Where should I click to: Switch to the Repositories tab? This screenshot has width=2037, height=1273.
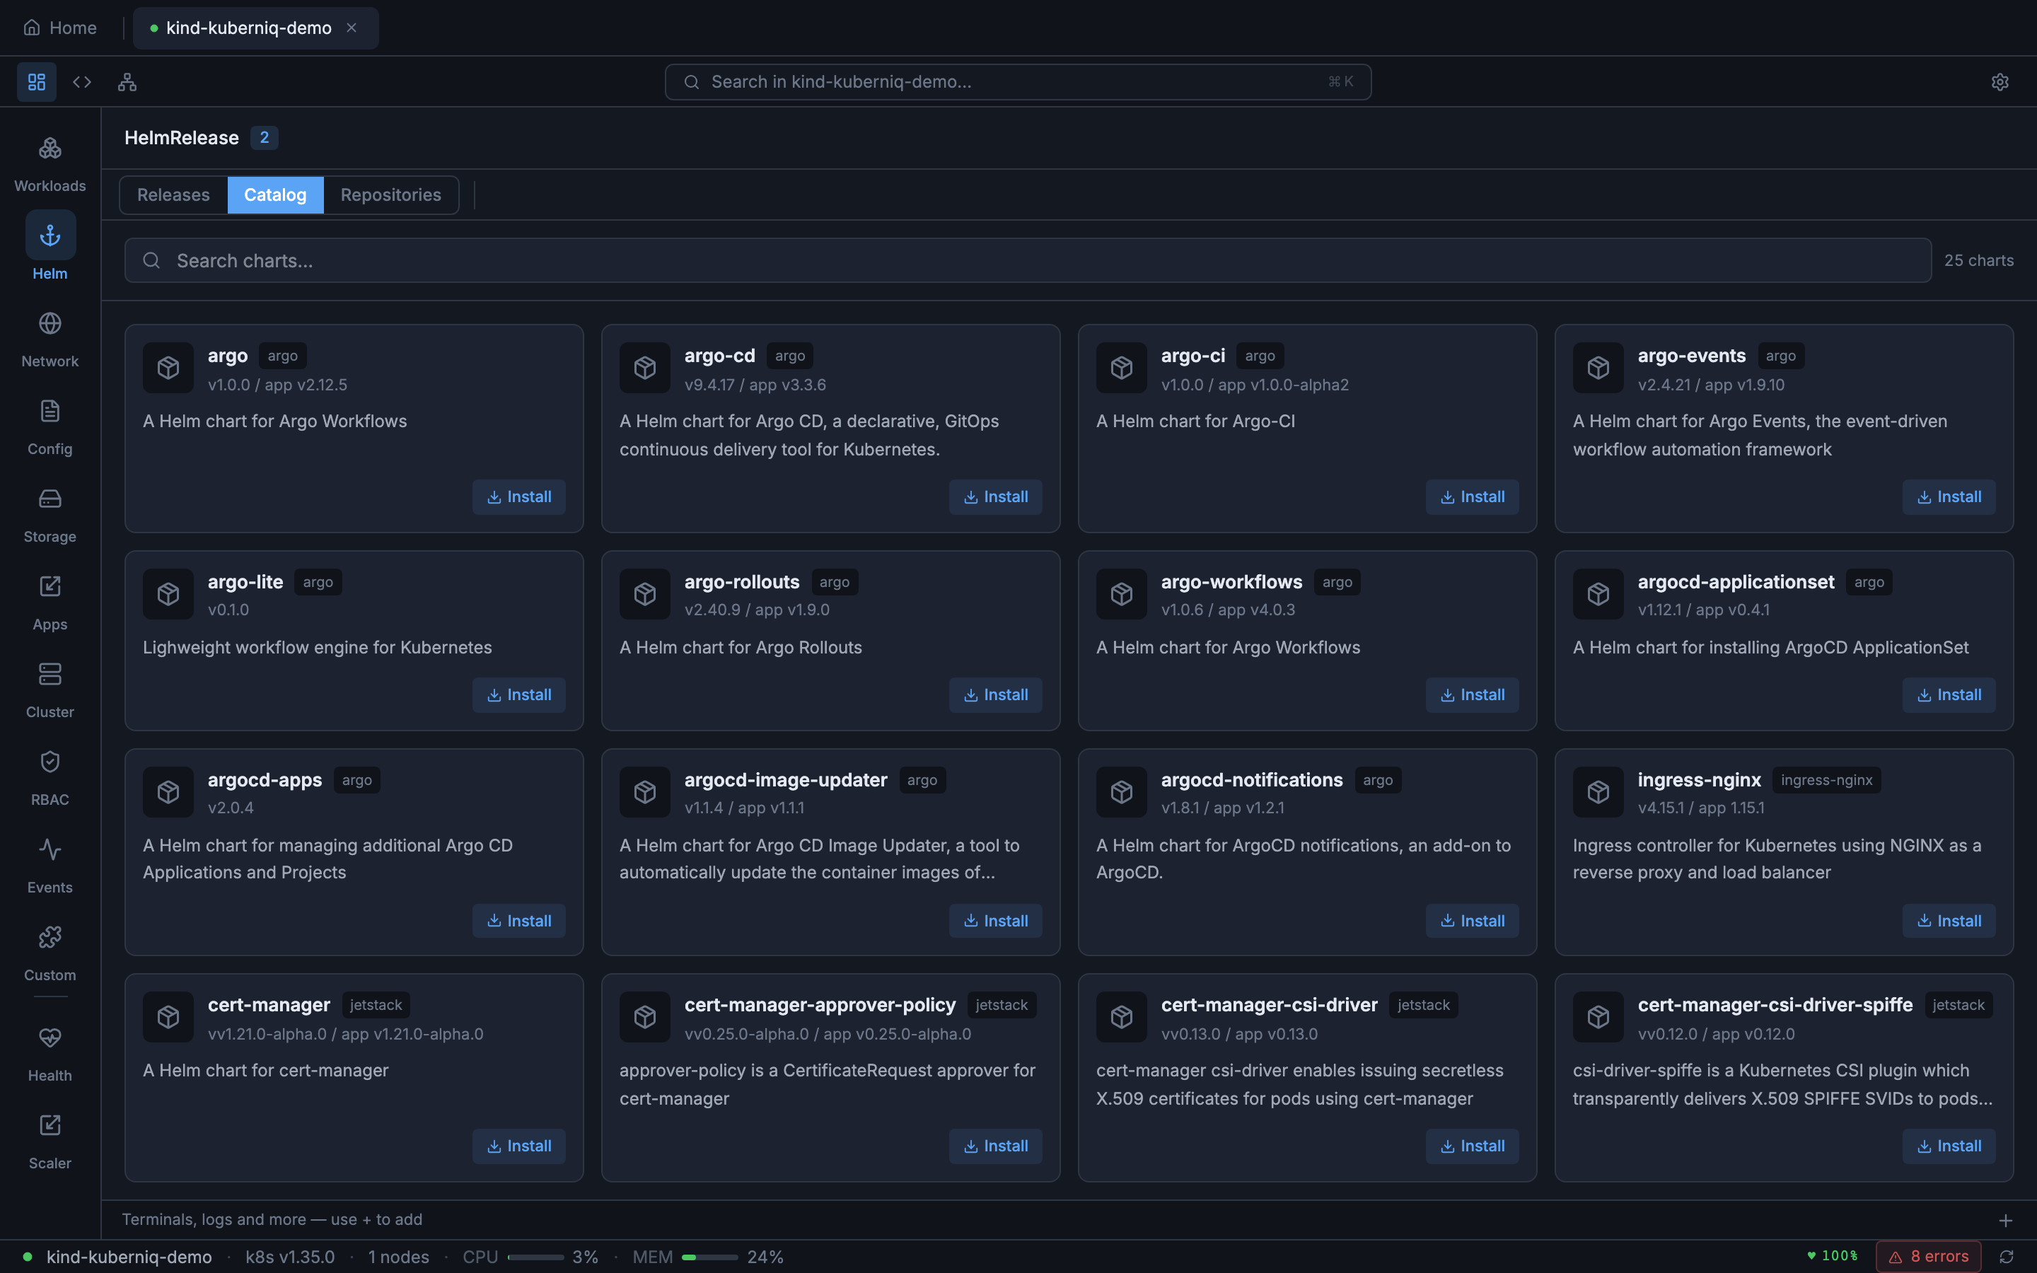[390, 194]
